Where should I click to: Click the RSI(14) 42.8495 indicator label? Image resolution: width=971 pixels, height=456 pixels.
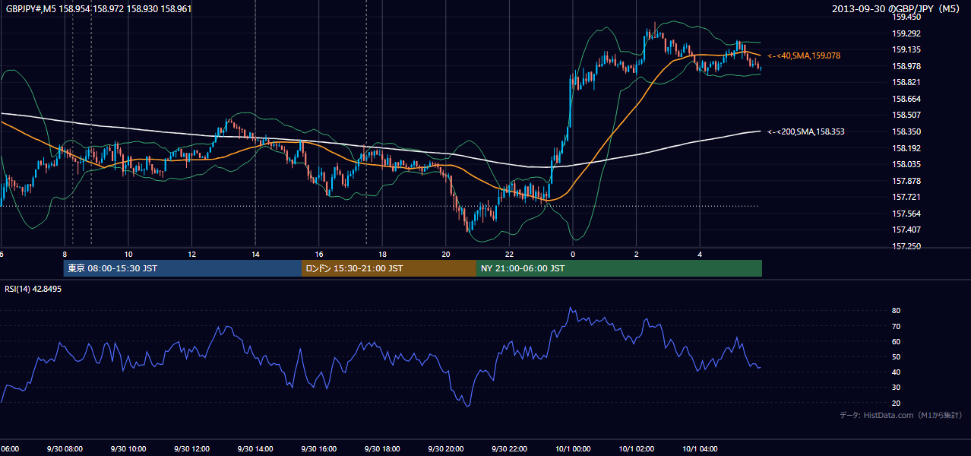33,289
